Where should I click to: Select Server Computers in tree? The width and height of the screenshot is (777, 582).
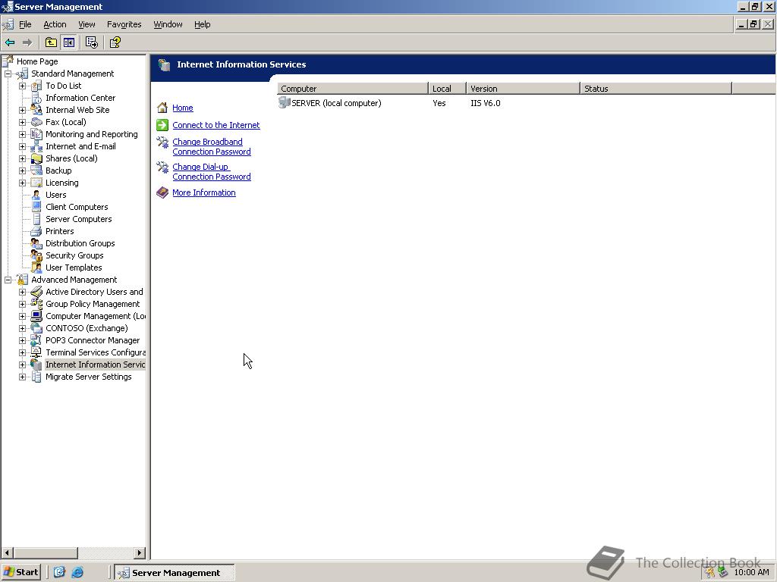[79, 219]
